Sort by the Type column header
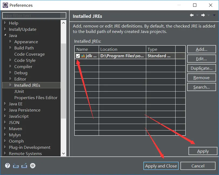This screenshot has height=175, width=219. point(161,49)
